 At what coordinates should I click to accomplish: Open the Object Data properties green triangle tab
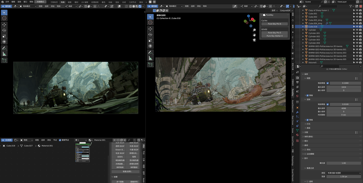(298, 130)
